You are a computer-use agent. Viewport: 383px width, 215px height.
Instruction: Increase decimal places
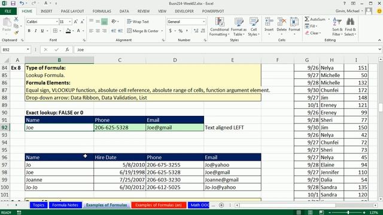click(x=196, y=30)
